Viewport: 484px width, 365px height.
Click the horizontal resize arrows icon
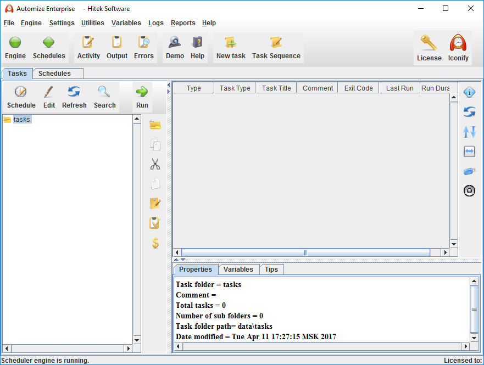click(469, 151)
